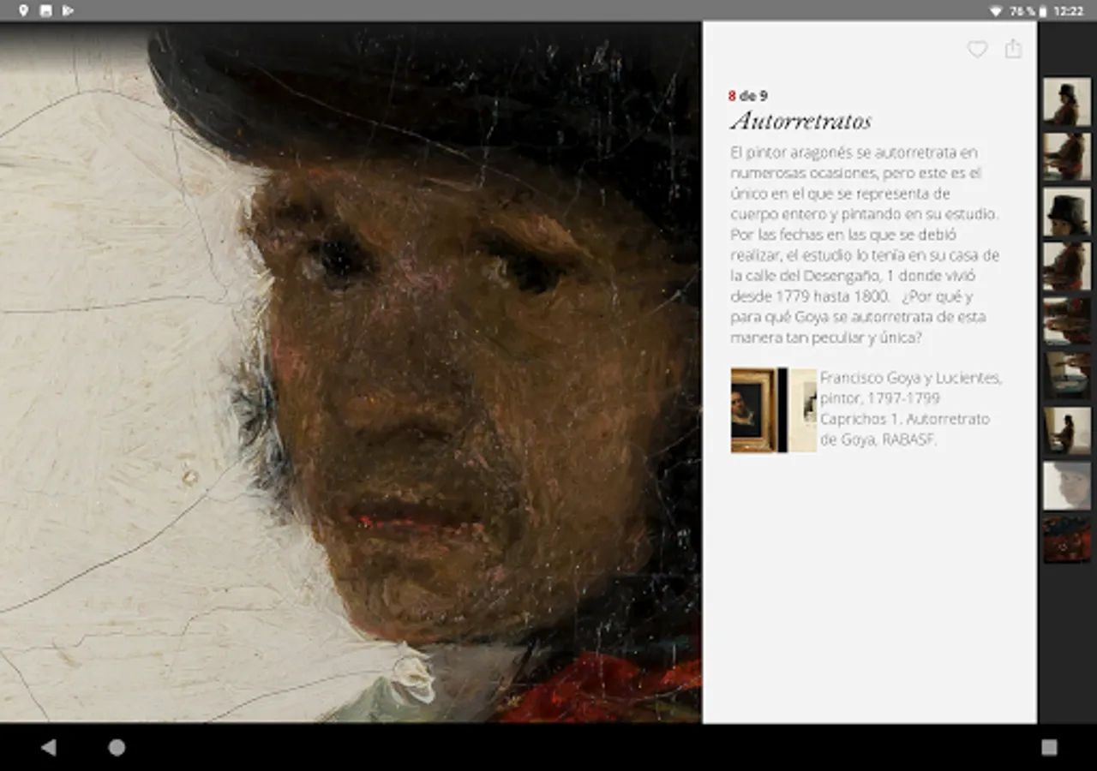Tap the recent apps square button
The height and width of the screenshot is (771, 1097).
pos(1049,748)
